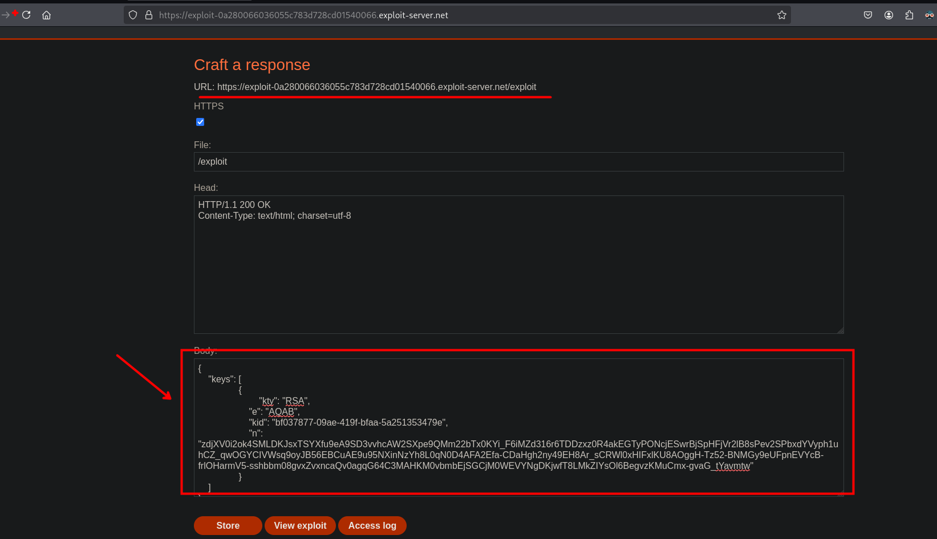
Task: Click the View exploit button
Action: 300,525
